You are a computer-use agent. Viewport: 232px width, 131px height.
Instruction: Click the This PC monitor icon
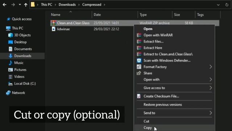[x=8, y=28]
